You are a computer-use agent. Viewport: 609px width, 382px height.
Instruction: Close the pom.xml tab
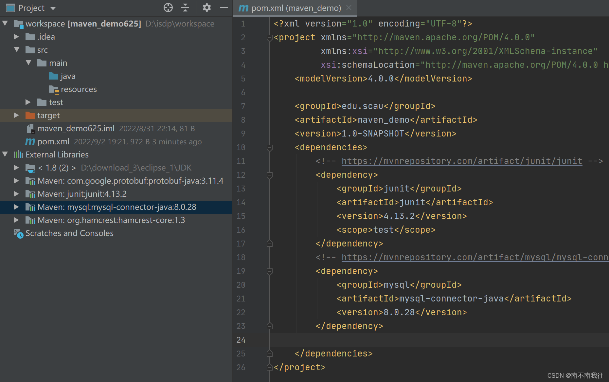[349, 8]
